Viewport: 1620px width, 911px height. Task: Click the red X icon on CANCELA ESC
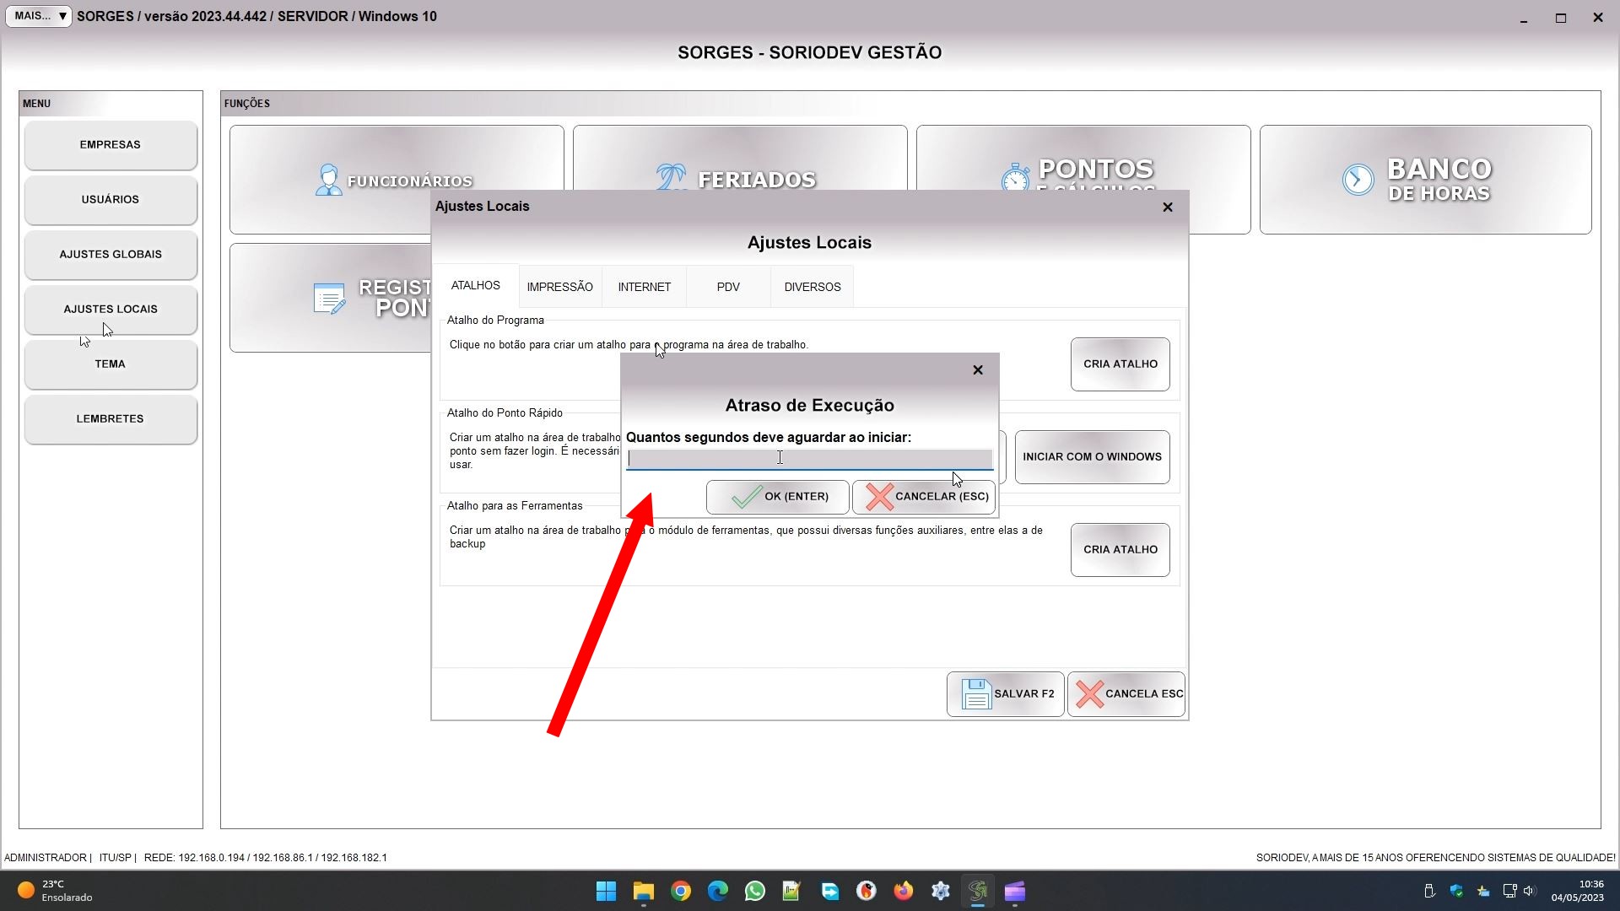click(1089, 694)
